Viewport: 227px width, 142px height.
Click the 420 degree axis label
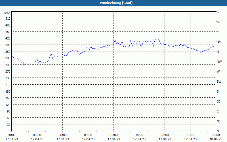[x=8, y=38]
